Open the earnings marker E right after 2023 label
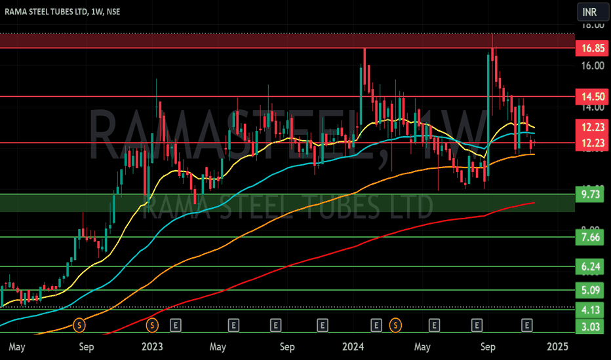This screenshot has height=360, width=611. 176,325
